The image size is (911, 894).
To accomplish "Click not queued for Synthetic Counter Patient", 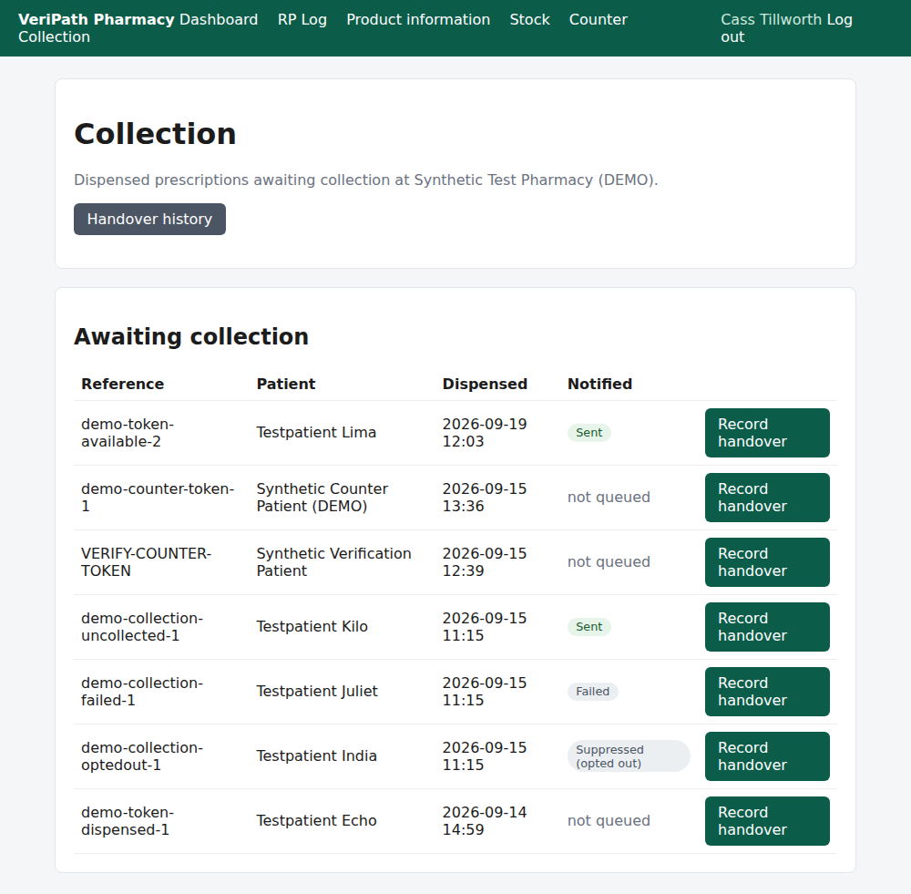I will point(609,497).
